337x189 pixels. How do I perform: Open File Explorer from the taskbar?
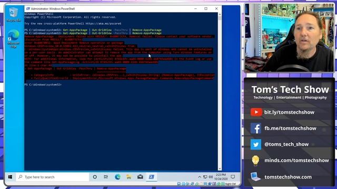(128, 177)
